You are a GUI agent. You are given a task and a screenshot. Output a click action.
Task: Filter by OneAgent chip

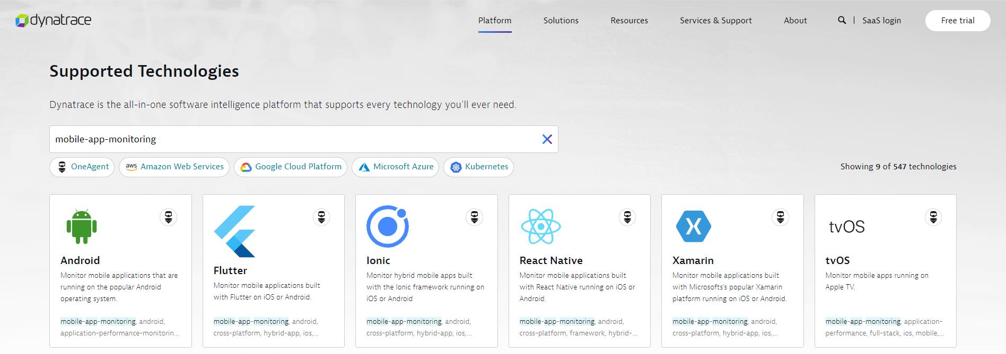82,167
